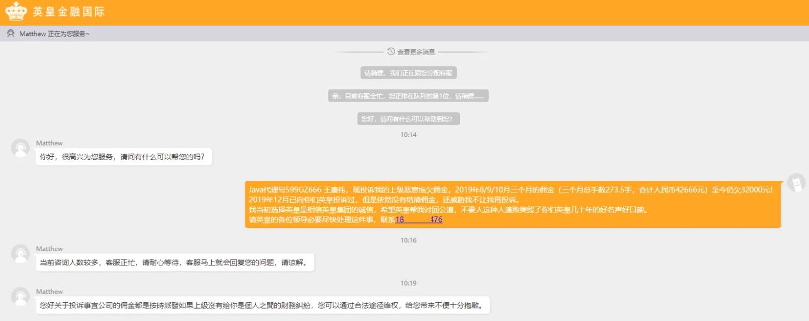Click message bubble 你好，很高兴为您服务
This screenshot has height=321, width=809.
[x=124, y=157]
